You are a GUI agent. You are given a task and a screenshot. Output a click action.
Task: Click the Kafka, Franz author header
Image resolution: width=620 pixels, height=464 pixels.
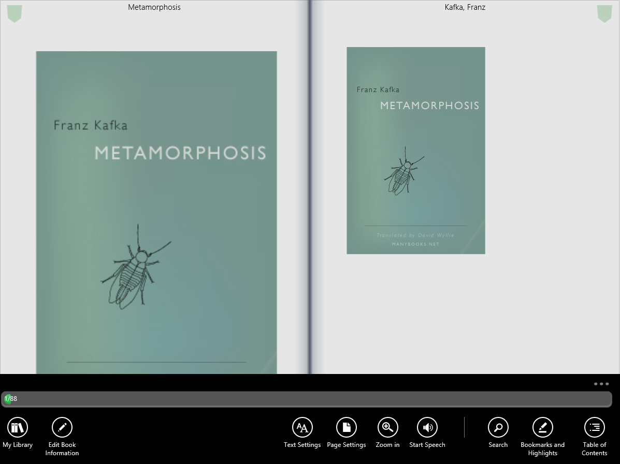point(465,7)
